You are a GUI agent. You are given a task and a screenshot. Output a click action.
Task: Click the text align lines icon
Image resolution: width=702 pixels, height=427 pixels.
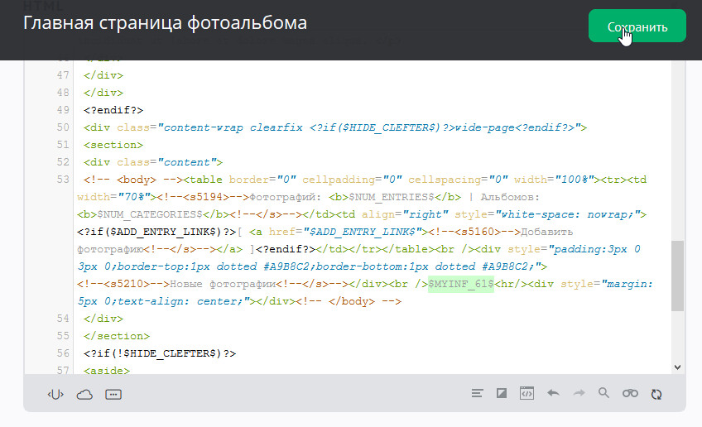[477, 394]
